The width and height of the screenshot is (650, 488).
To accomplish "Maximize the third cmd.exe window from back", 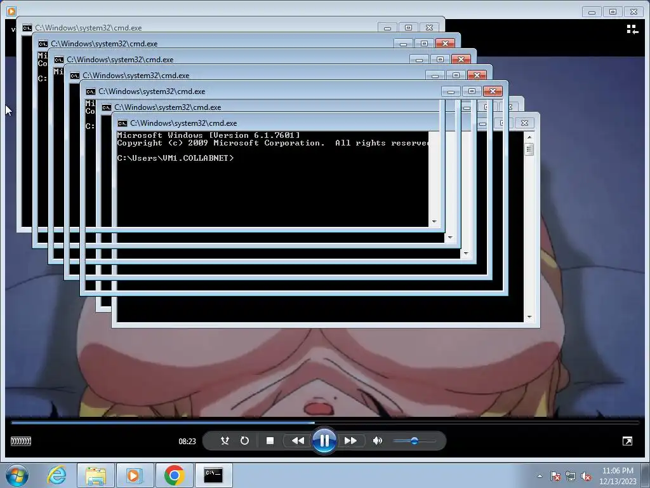I will [441, 59].
